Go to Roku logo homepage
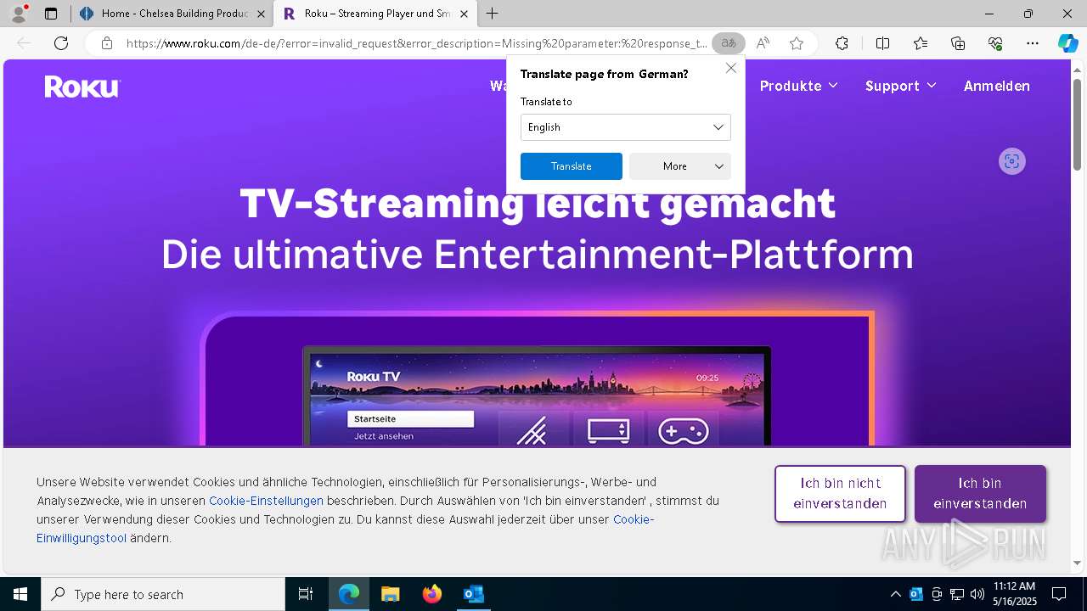This screenshot has width=1087, height=611. click(x=82, y=87)
